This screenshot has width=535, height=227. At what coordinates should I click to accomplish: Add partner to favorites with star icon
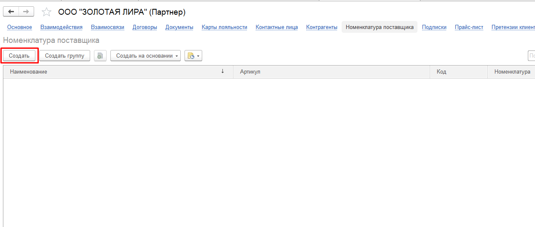[46, 12]
